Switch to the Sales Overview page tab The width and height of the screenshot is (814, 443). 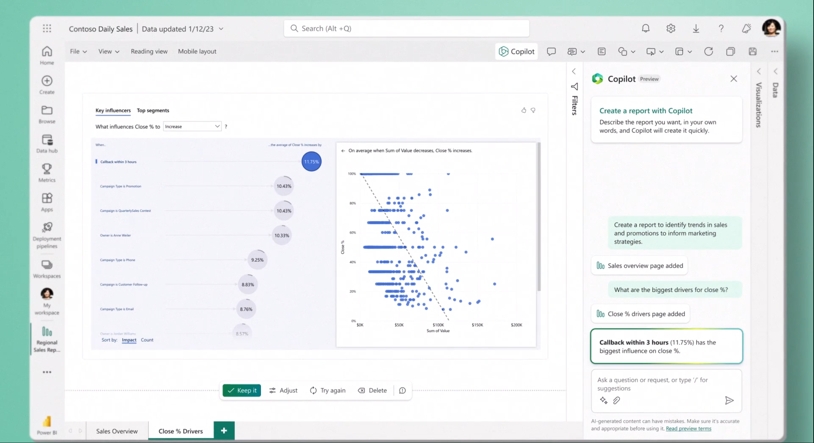(117, 431)
